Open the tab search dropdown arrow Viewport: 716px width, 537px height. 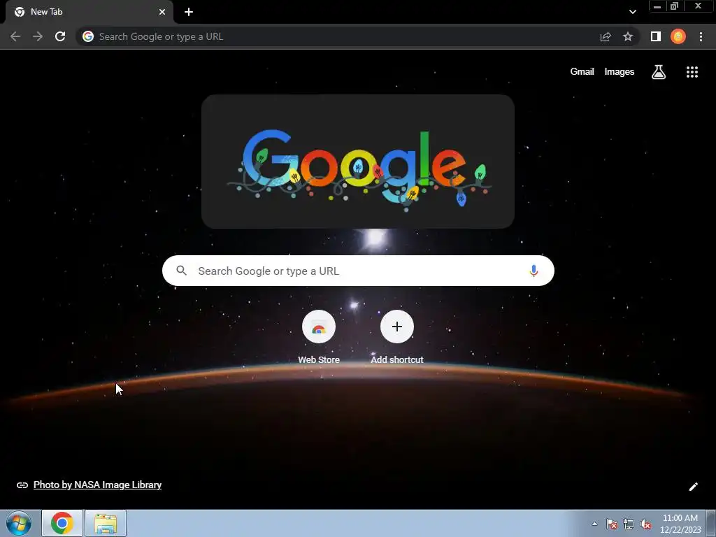coord(632,12)
